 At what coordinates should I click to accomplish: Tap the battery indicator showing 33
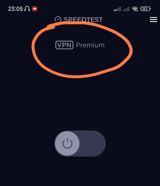(x=146, y=9)
